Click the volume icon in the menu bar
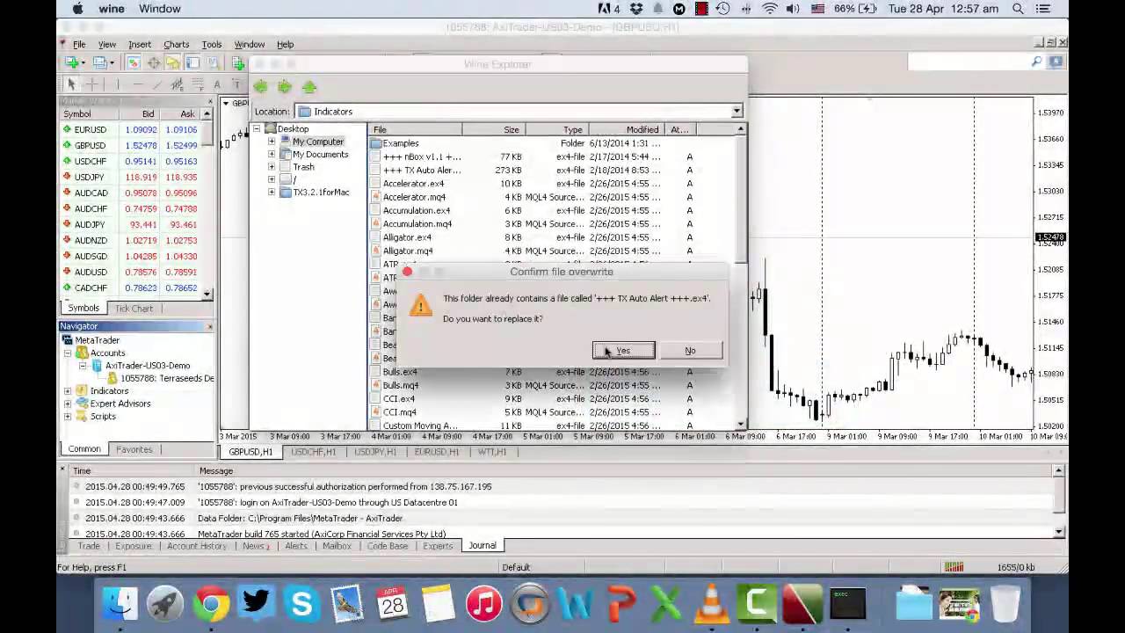This screenshot has height=633, width=1125. pos(793,9)
